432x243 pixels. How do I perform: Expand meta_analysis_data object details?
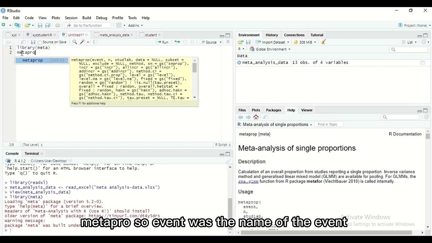click(x=239, y=63)
